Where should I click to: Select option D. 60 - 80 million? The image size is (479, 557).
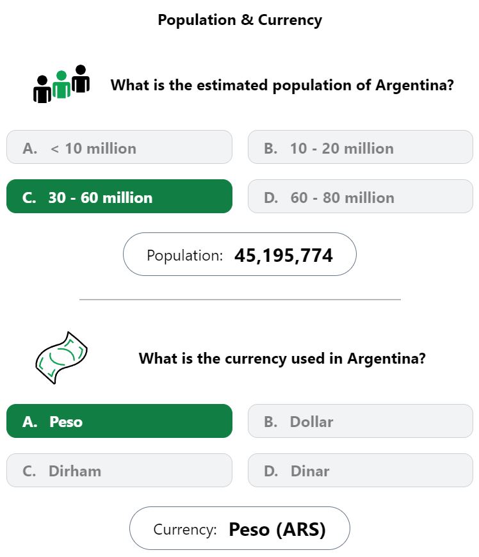click(x=361, y=197)
